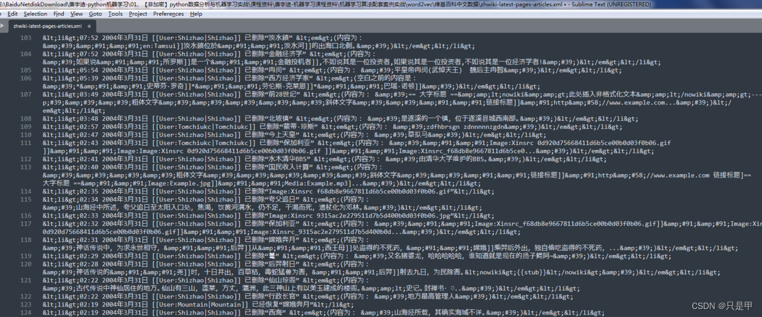Click line number 111 in the gutter
The height and width of the screenshot is (317, 762).
click(25, 143)
